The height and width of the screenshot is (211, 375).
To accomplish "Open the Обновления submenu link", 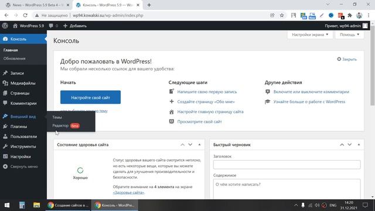I will point(14,59).
